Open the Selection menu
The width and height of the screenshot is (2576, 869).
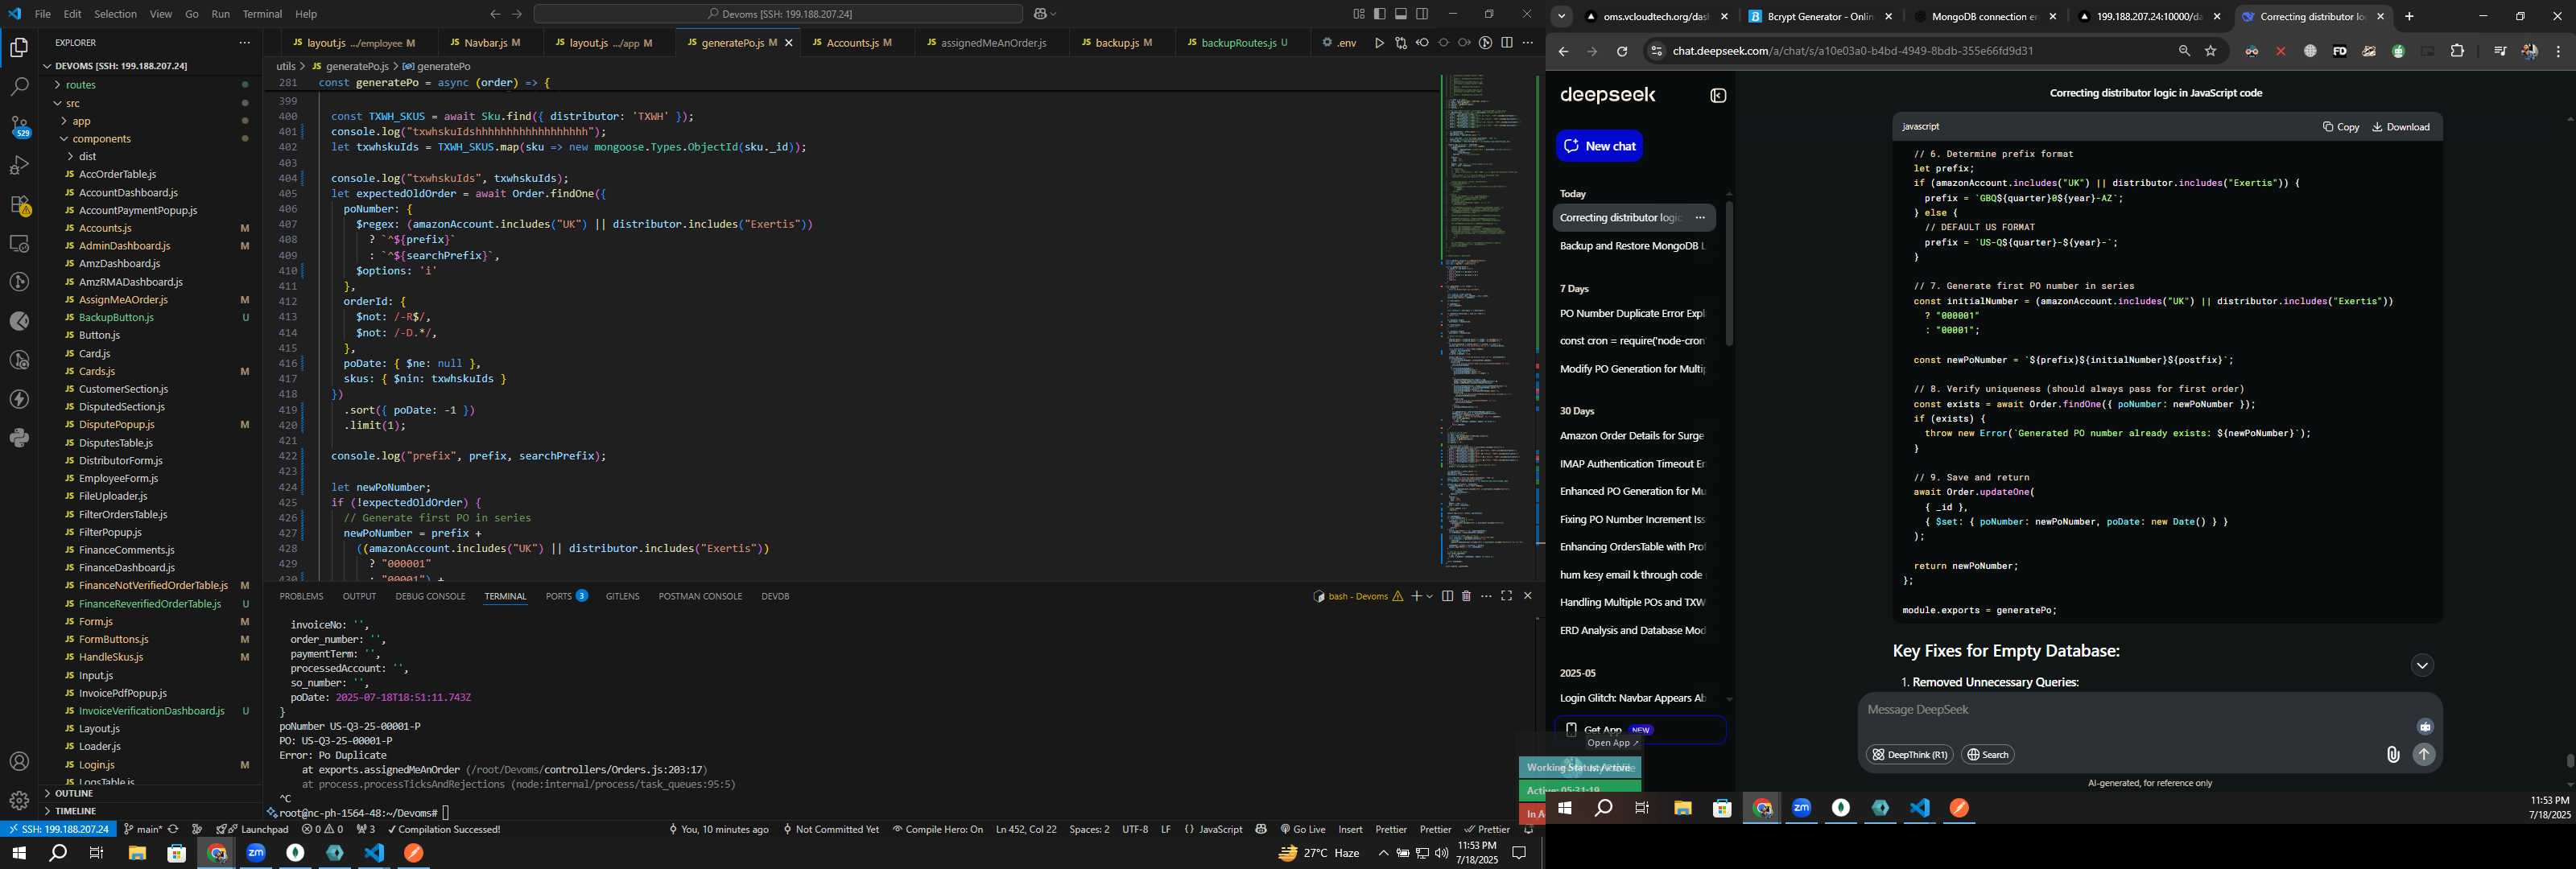coord(115,14)
